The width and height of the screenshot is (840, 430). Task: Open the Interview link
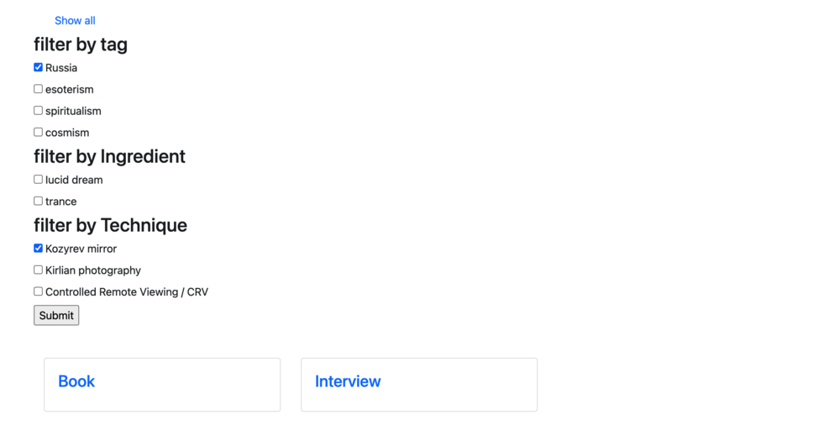(348, 381)
